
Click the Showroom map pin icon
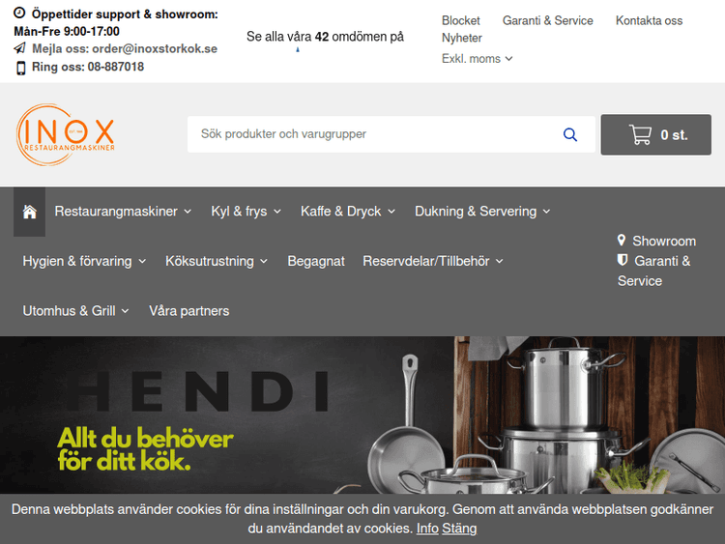(x=622, y=240)
